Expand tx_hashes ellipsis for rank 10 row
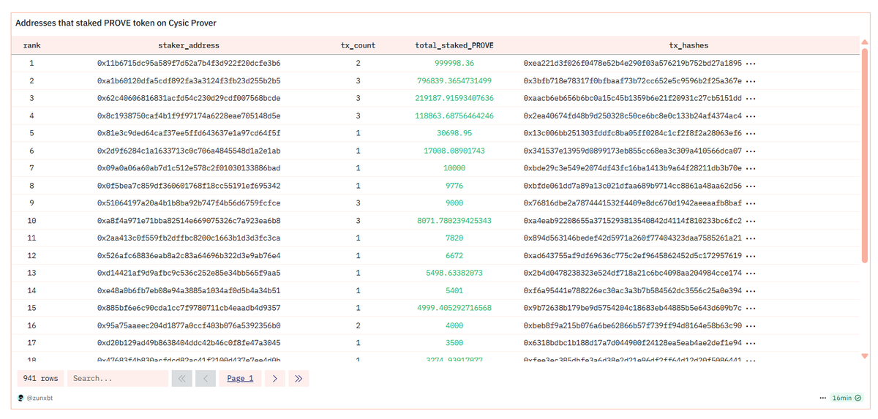878x419 pixels. [x=750, y=220]
